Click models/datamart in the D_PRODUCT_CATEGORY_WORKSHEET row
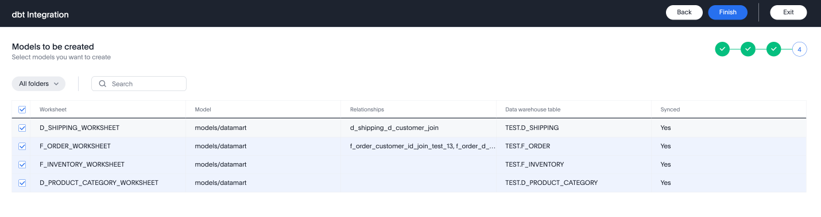The width and height of the screenshot is (821, 217). tap(220, 183)
